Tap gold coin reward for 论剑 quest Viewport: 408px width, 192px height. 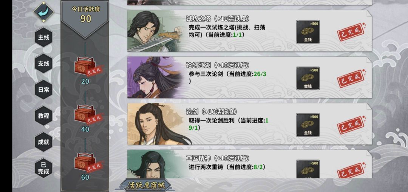(x=308, y=125)
